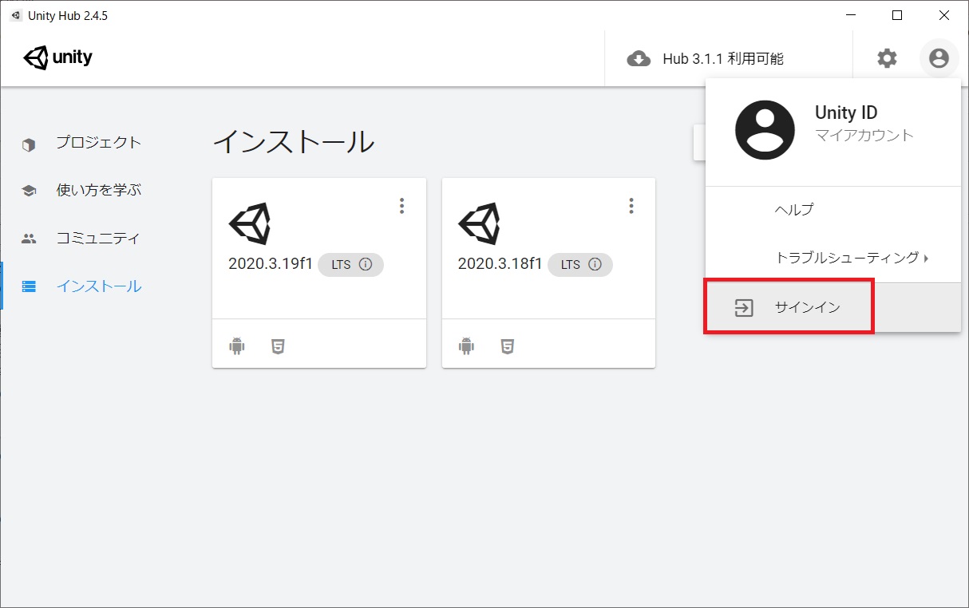This screenshot has width=969, height=608.
Task: Click the graduation cap icon for 使い方を学ぶ
Action: pyautogui.click(x=29, y=191)
